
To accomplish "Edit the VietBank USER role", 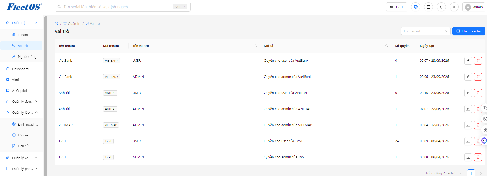I will coord(468,61).
